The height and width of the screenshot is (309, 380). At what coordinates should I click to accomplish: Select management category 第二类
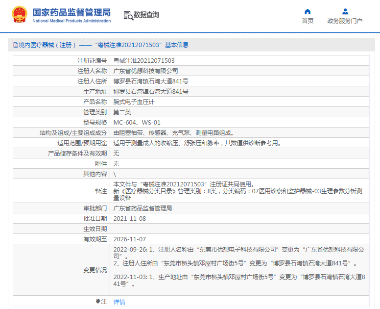(x=122, y=112)
